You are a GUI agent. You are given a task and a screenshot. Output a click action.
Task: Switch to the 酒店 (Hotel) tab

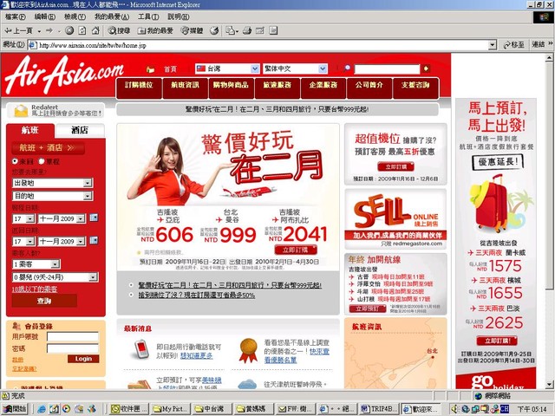coord(80,130)
